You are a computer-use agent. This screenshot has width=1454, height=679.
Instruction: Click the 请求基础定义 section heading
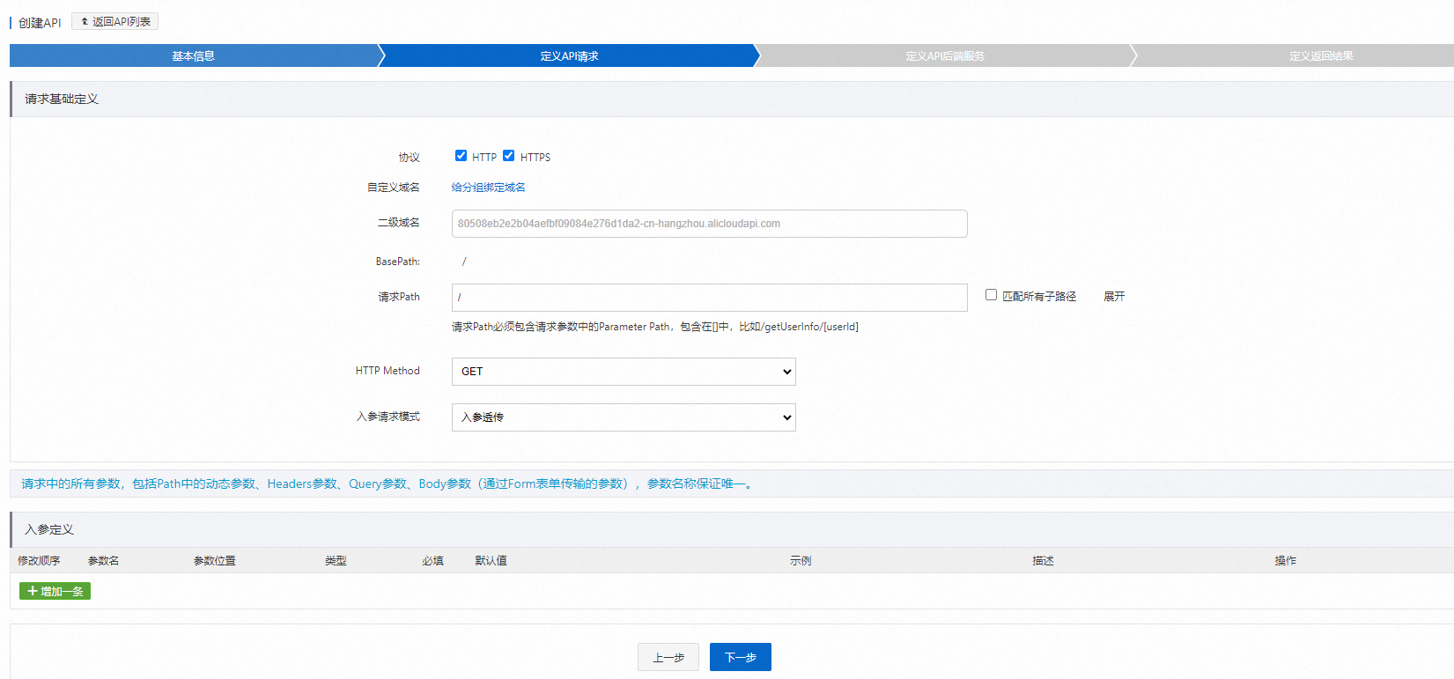click(62, 99)
